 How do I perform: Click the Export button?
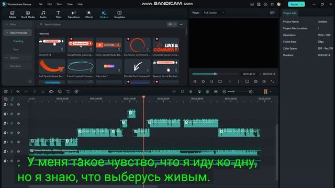point(294,4)
